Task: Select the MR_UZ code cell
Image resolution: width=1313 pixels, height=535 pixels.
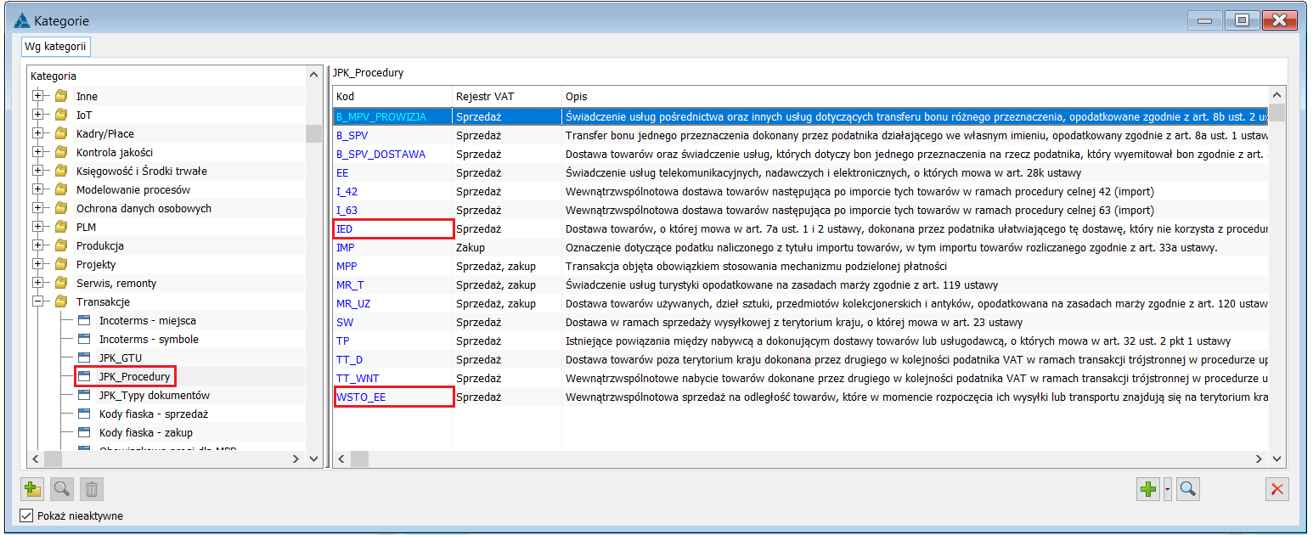Action: click(x=392, y=302)
